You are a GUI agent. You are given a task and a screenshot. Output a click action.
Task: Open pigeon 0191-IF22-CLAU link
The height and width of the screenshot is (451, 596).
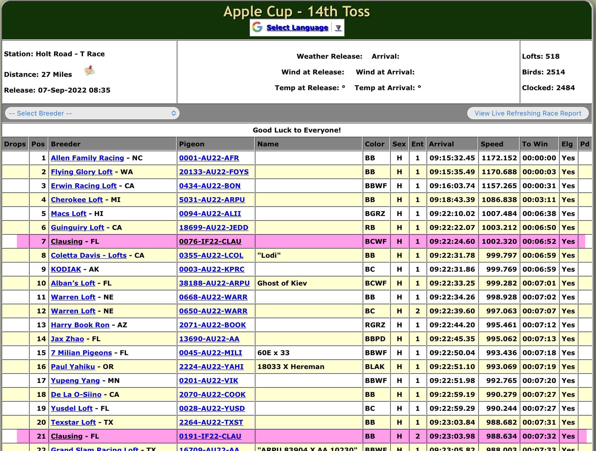pos(210,436)
